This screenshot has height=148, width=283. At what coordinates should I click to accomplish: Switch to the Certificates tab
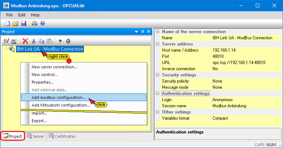point(62,136)
